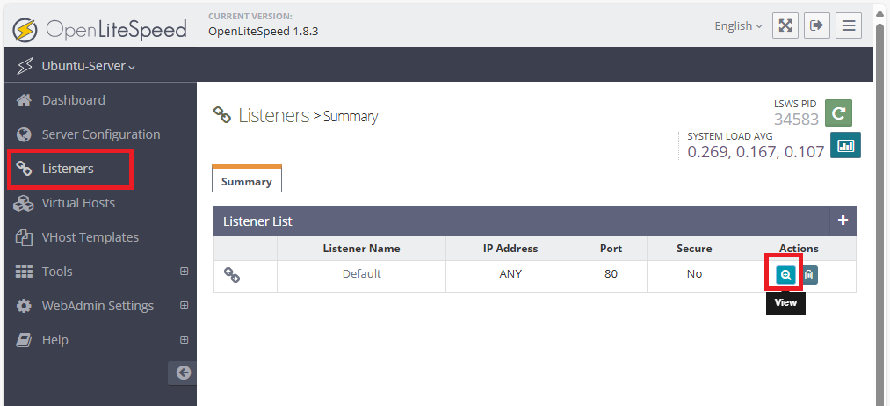Click the OpenLiteSpeed logo
Image resolution: width=890 pixels, height=406 pixels.
(100, 28)
